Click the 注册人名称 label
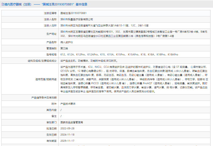The width and height of the screenshot is (213, 146). point(50,19)
